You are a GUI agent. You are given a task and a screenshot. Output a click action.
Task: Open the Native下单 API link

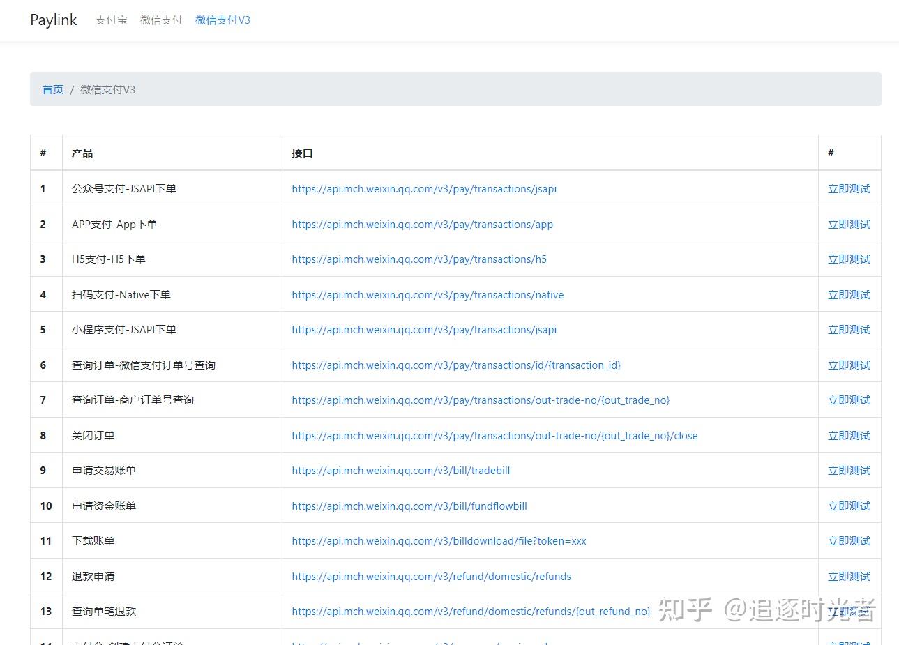tap(428, 294)
